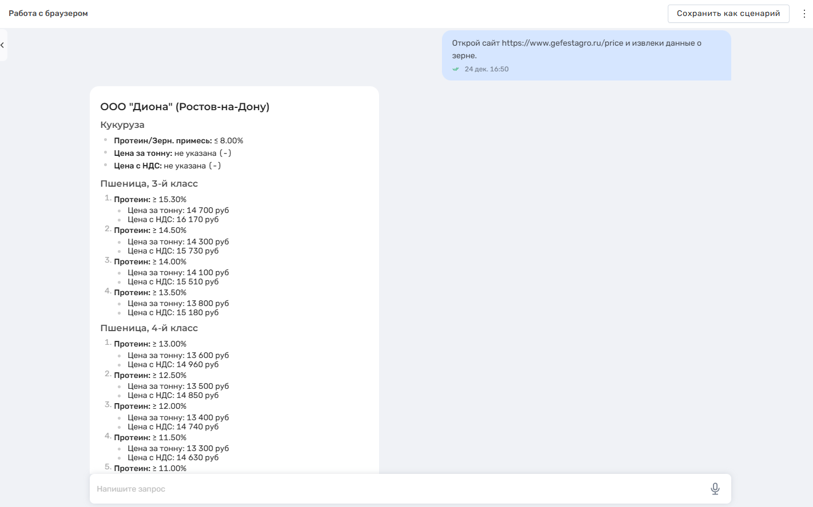Image resolution: width=813 pixels, height=507 pixels.
Task: Select the Кукуруза section heading
Action: coord(122,125)
